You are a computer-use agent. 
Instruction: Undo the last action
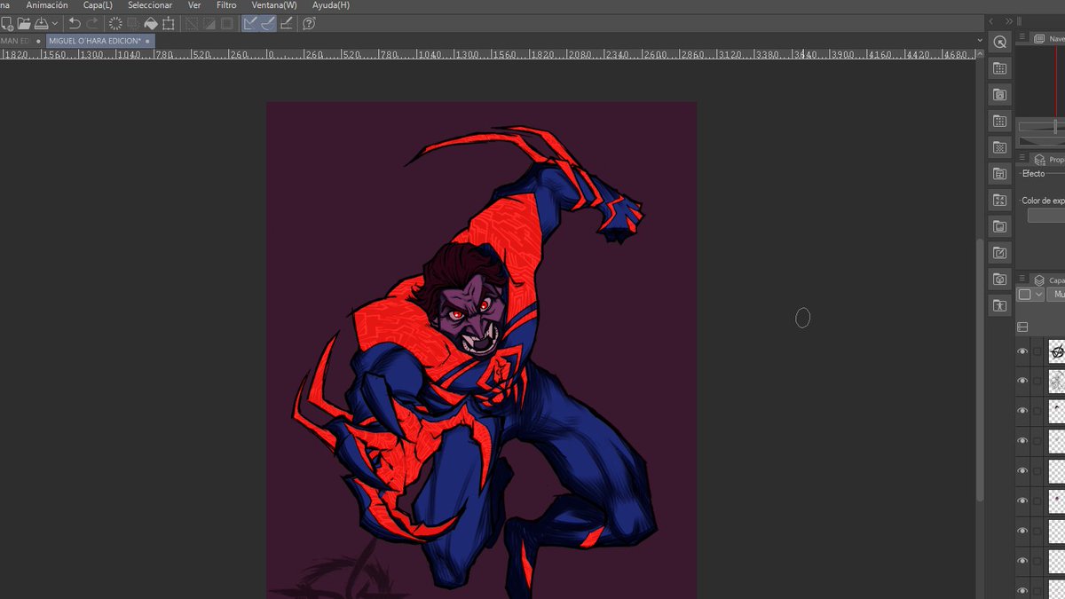(x=75, y=24)
